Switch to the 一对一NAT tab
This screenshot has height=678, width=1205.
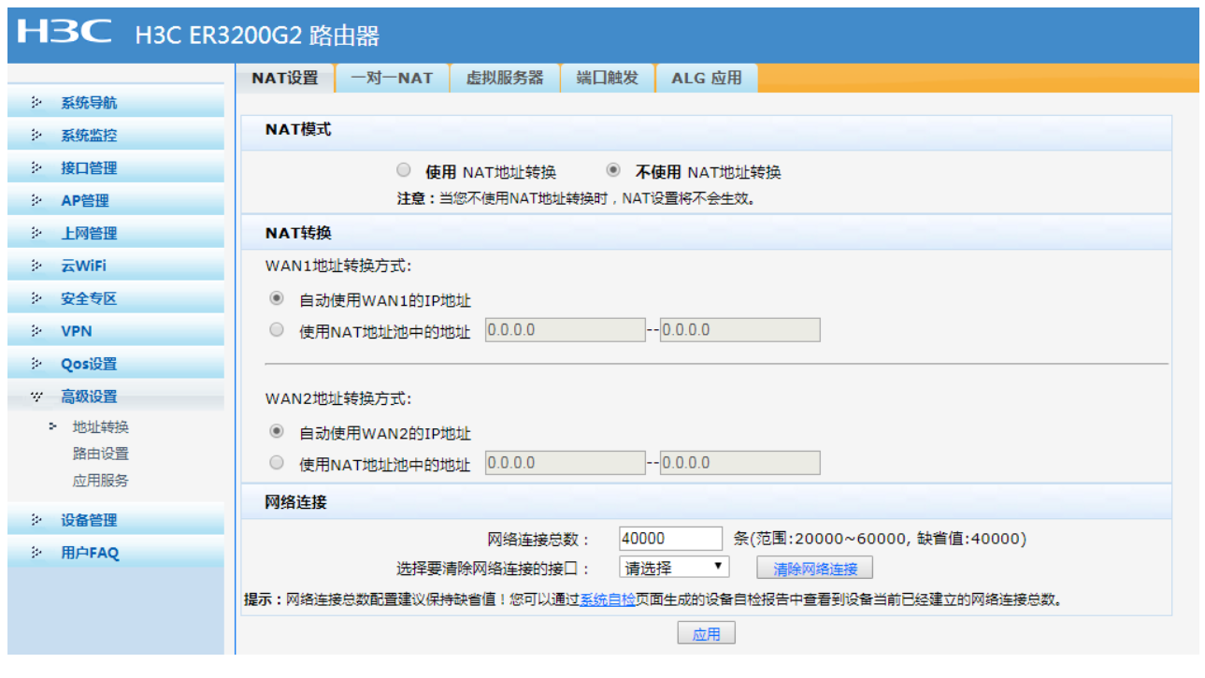point(393,79)
